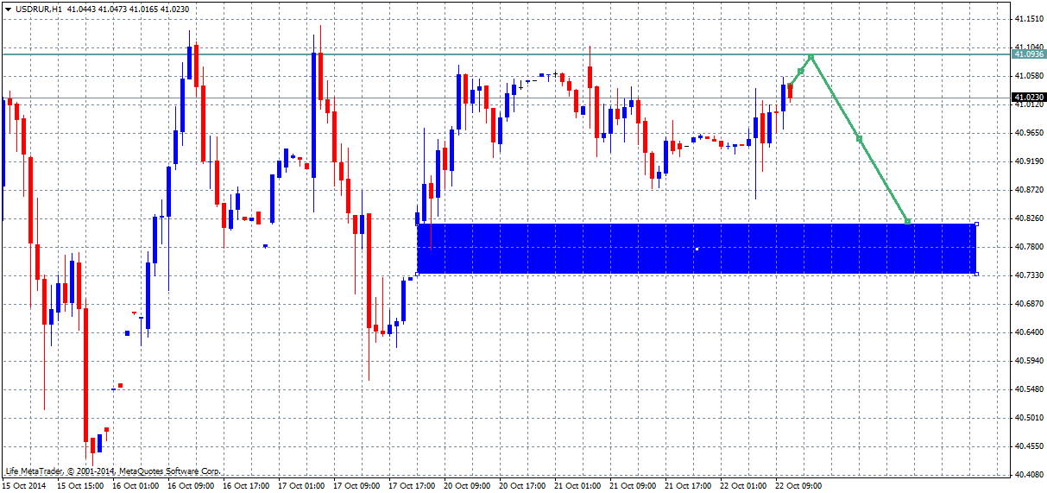Click the highlighted 41.0936 level price tag
1047x493 pixels.
pos(1029,54)
